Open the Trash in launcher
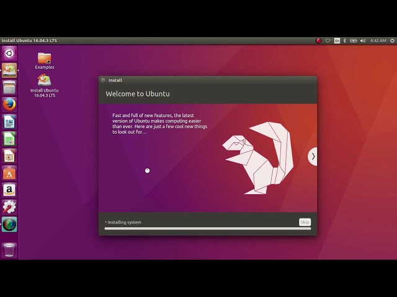Viewport: 397px width, 297px height. 9,250
